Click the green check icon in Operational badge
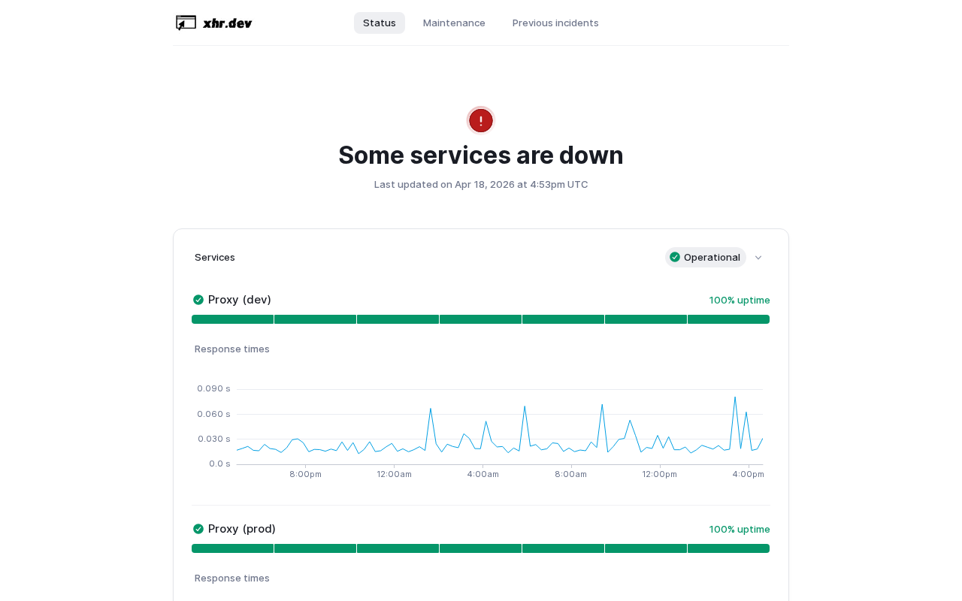The height and width of the screenshot is (601, 962). click(x=675, y=257)
